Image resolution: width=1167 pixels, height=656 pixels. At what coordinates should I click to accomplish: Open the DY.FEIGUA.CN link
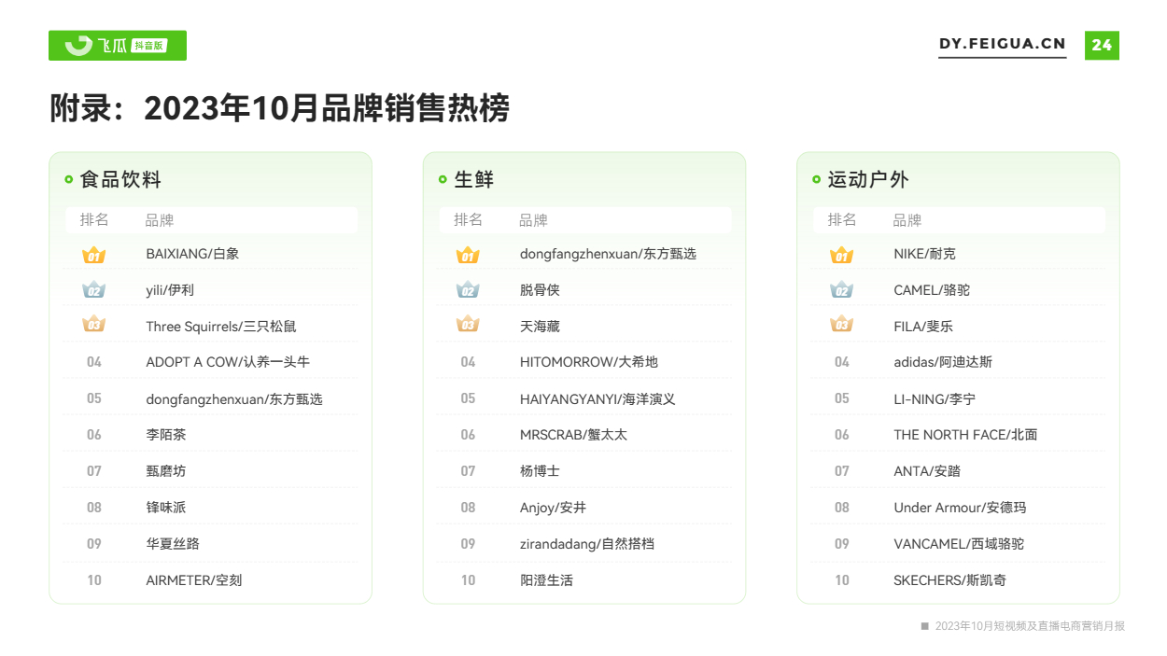click(x=1002, y=45)
